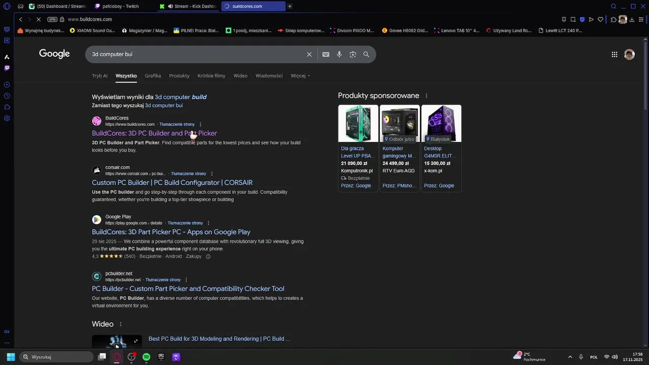
Task: Open Epic Games Launcher from taskbar
Action: [x=161, y=357]
